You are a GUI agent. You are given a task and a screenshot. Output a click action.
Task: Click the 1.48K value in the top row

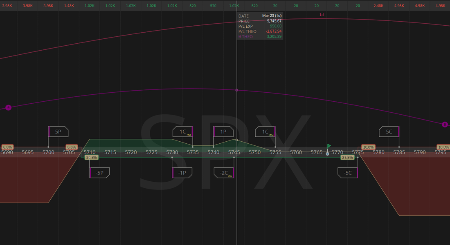click(69, 6)
